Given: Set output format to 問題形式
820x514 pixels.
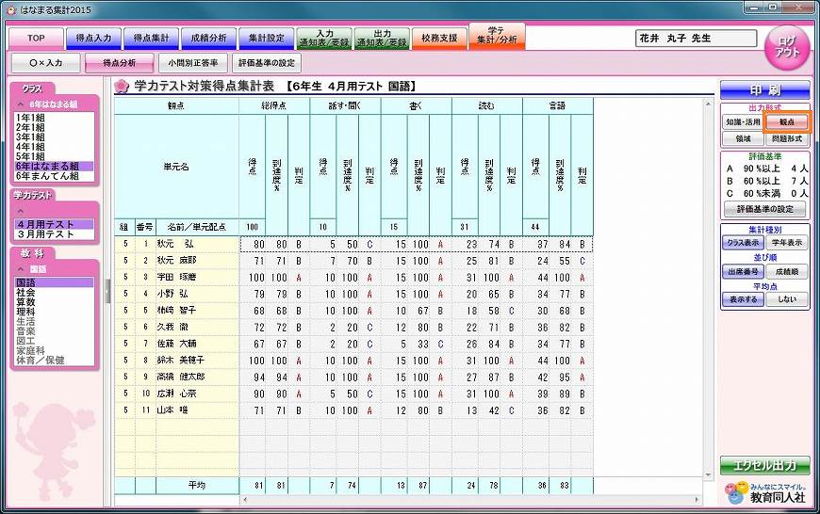Looking at the screenshot, I should (x=786, y=138).
